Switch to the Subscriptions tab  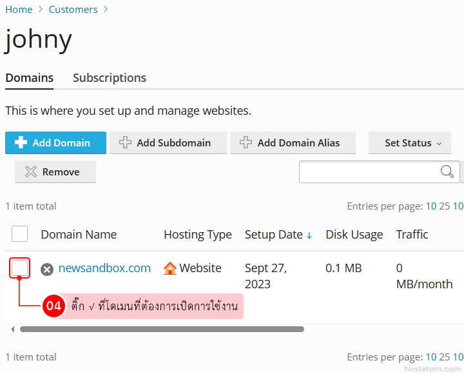coord(110,78)
